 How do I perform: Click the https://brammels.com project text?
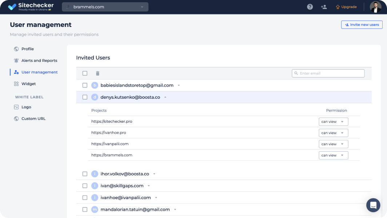click(112, 155)
